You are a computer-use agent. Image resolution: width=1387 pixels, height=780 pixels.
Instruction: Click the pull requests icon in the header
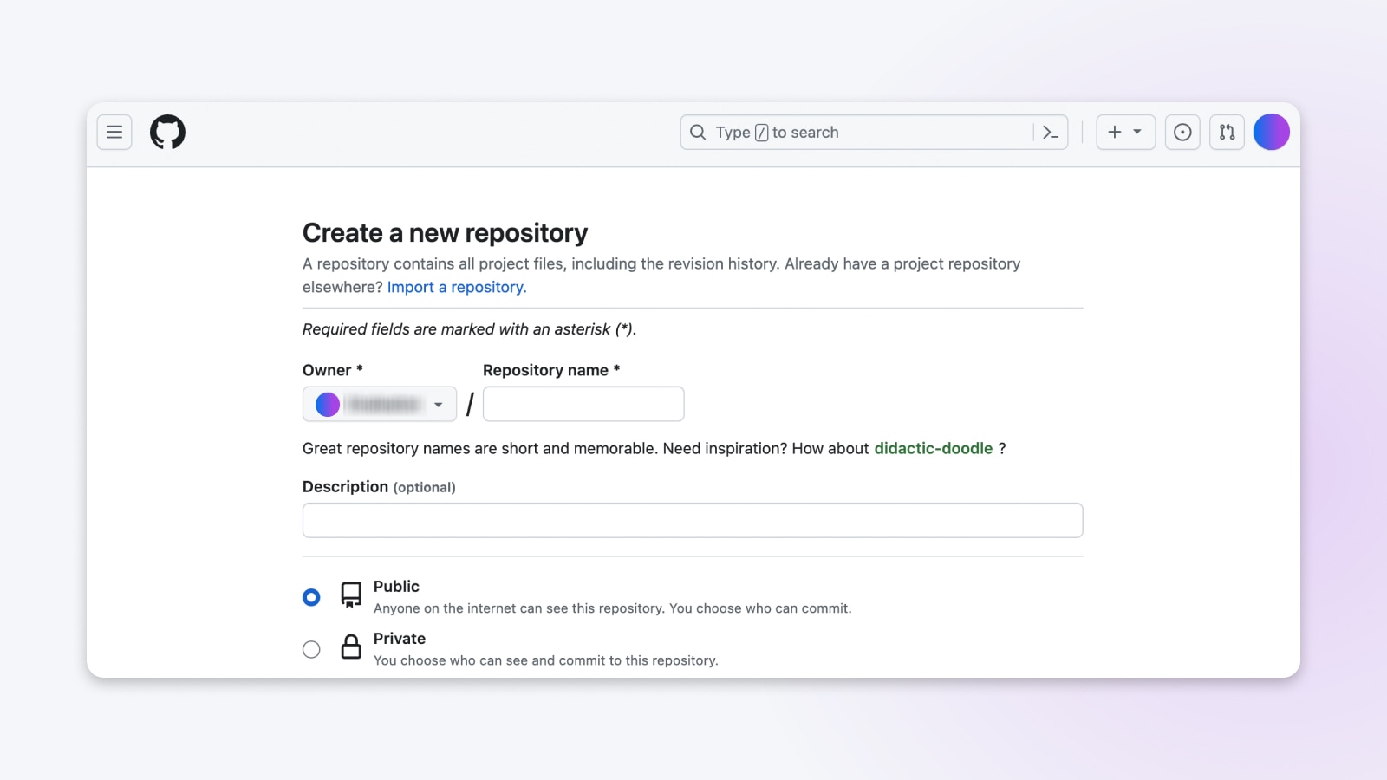[1226, 132]
